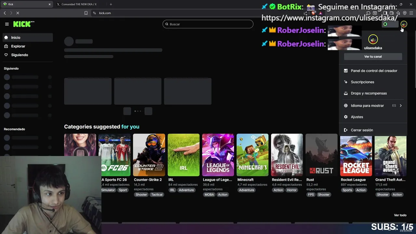Viewport: 416px width, 234px height.
Task: Click Ver todo link
Action: 400,215
